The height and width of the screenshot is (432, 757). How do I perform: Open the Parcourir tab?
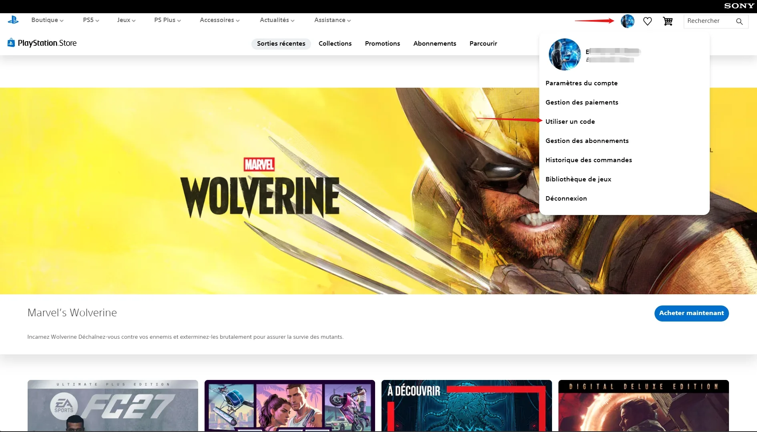[x=483, y=44]
